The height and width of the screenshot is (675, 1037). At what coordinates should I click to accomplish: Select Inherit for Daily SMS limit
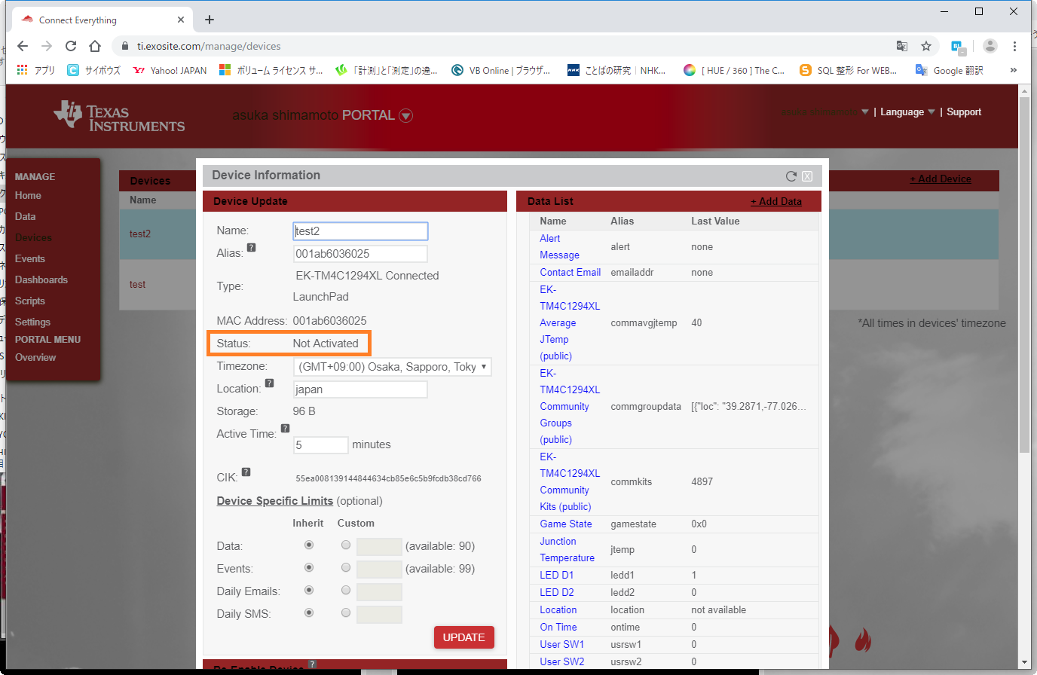click(309, 612)
